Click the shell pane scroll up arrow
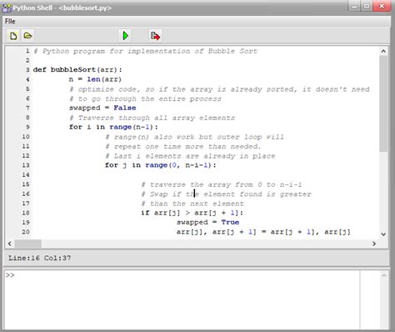Screen dimensions: 395x332 tap(384, 275)
